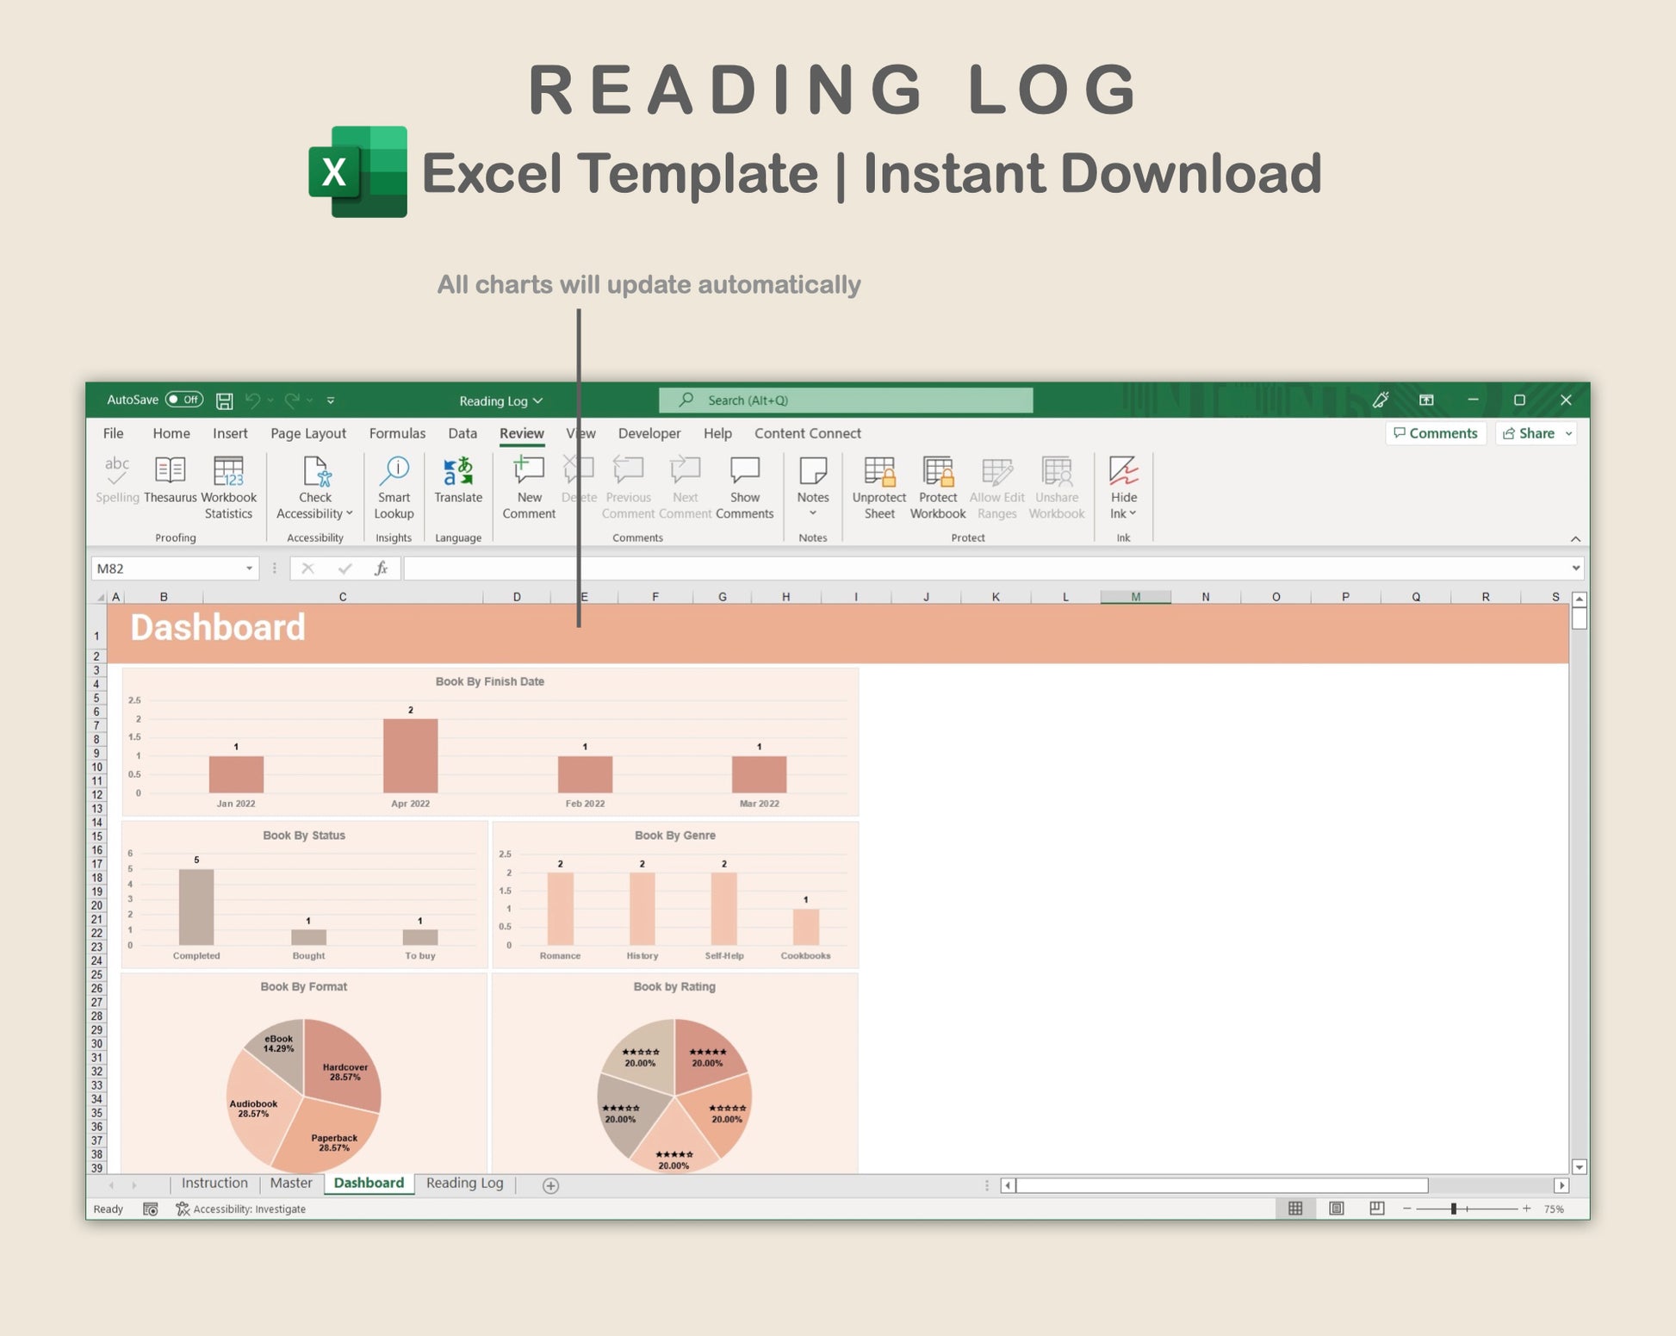The width and height of the screenshot is (1676, 1336).
Task: Click the Translate icon
Action: (458, 472)
